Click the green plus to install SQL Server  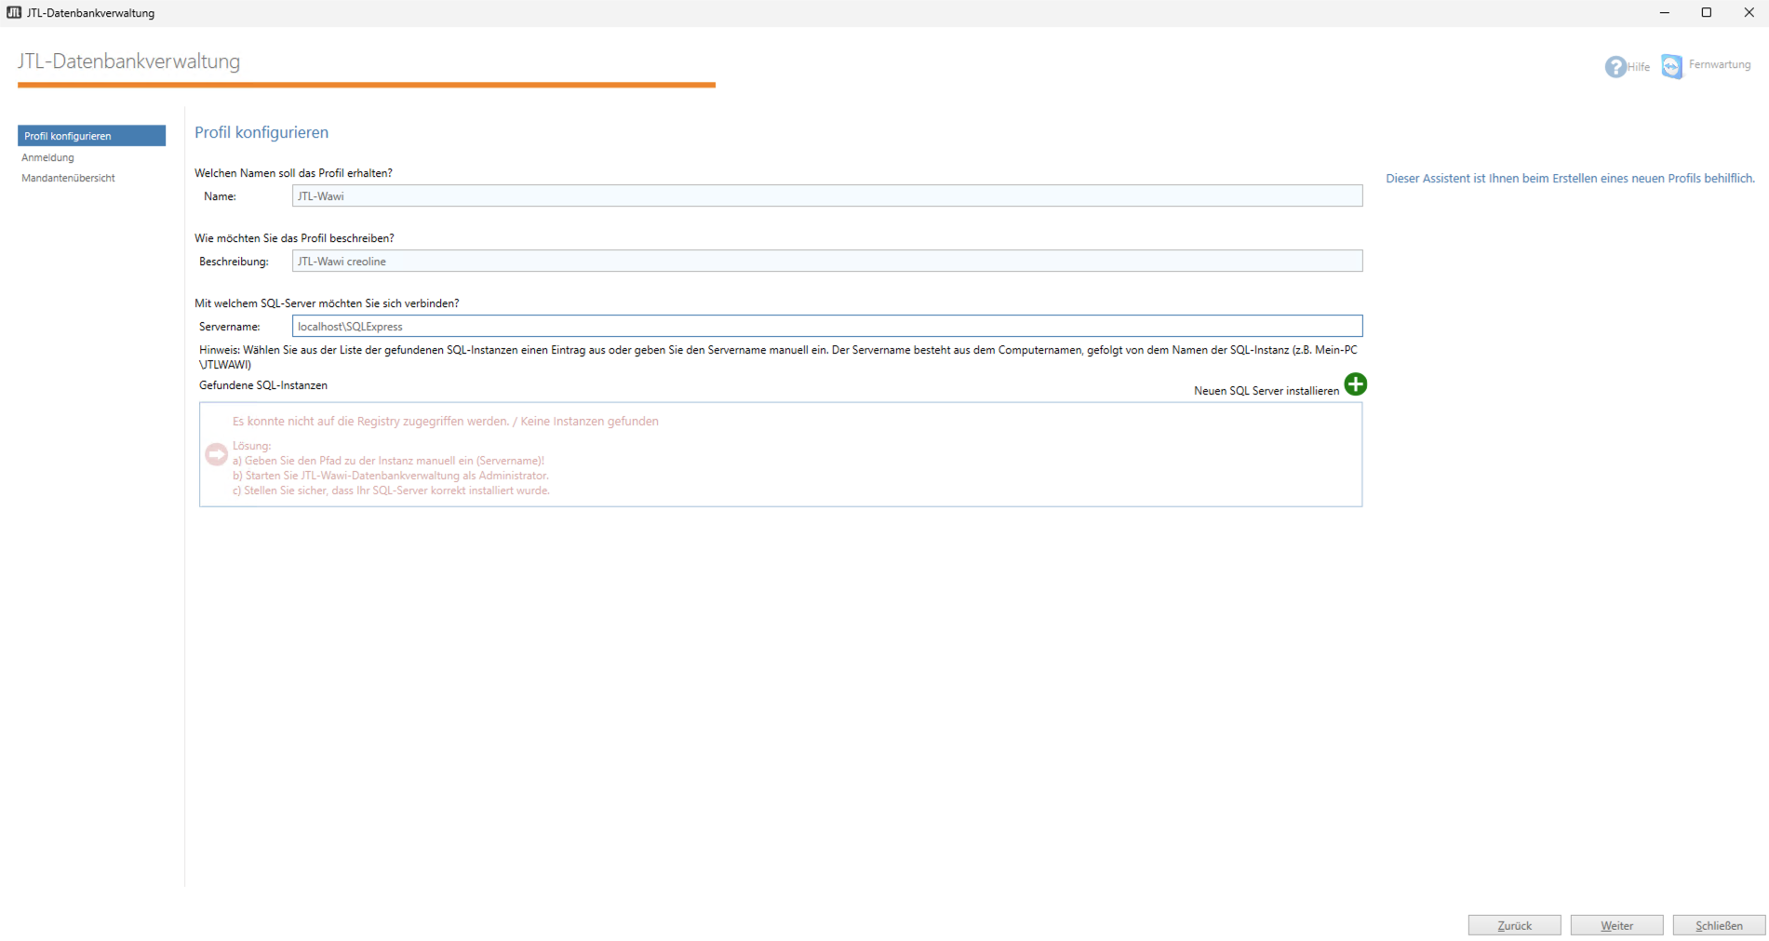pos(1356,384)
